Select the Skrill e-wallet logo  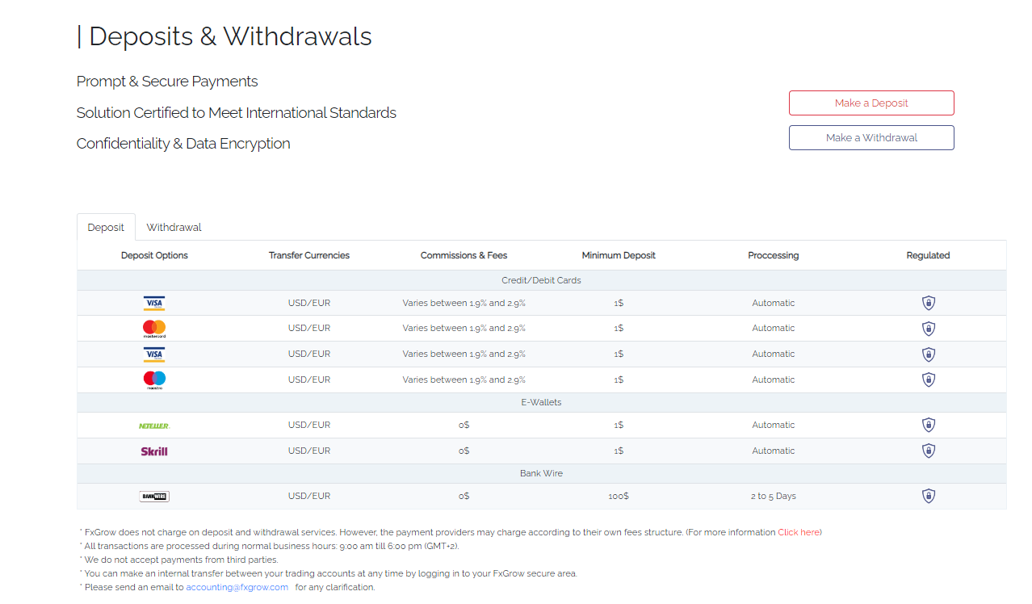(x=154, y=451)
